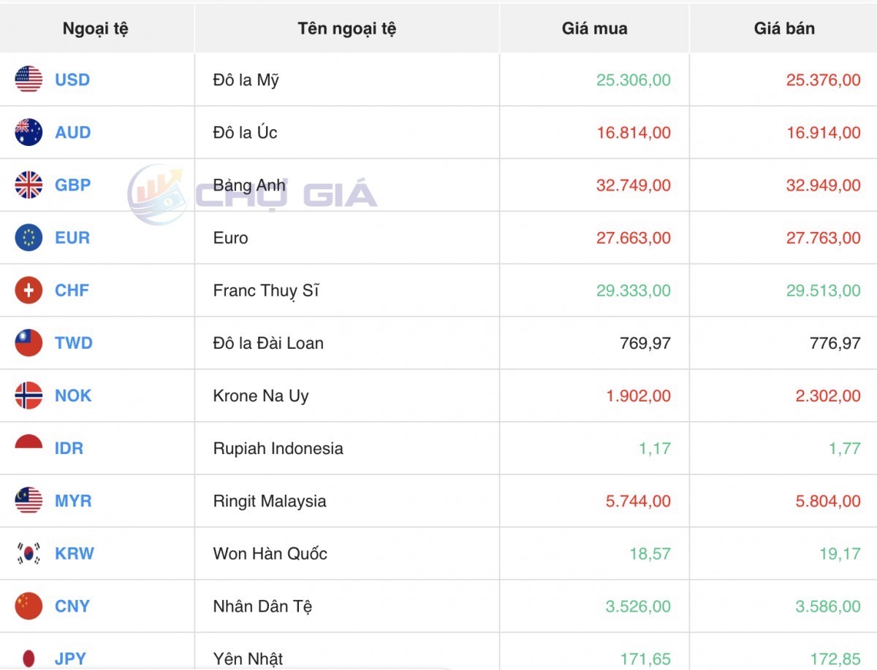Click the 'Ngoại tệ' column header

tap(96, 28)
